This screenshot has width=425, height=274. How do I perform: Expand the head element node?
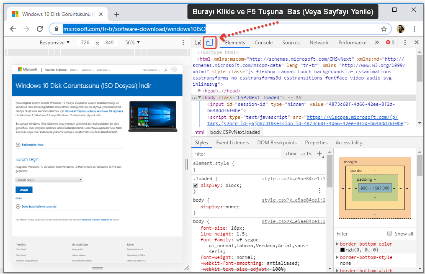tap(200, 91)
